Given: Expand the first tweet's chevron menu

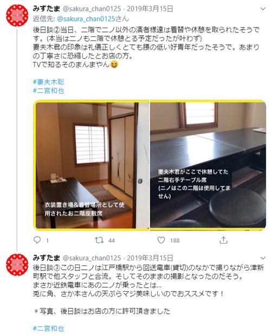Looking at the screenshot, I should point(263,9).
